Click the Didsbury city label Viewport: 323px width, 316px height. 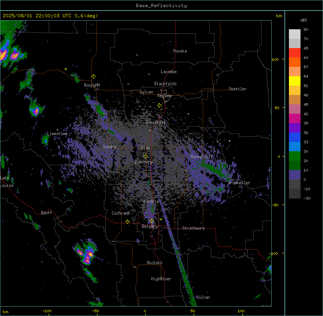click(144, 162)
